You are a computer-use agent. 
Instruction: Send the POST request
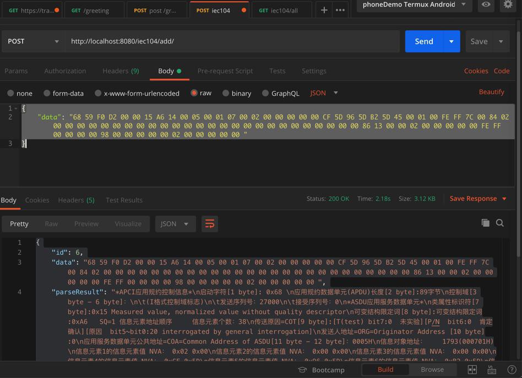point(423,41)
